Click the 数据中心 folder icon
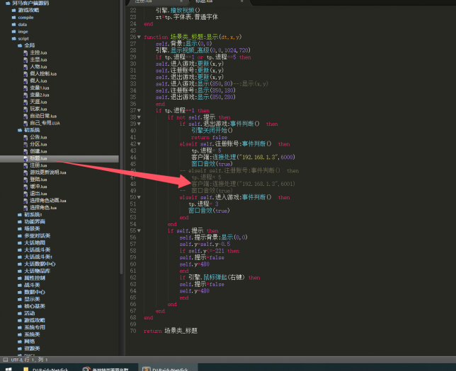The width and height of the screenshot is (456, 371). (x=19, y=291)
